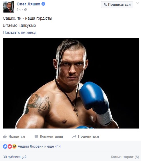Click the laughing face reaction icon
141x161 pixels.
click(14, 146)
